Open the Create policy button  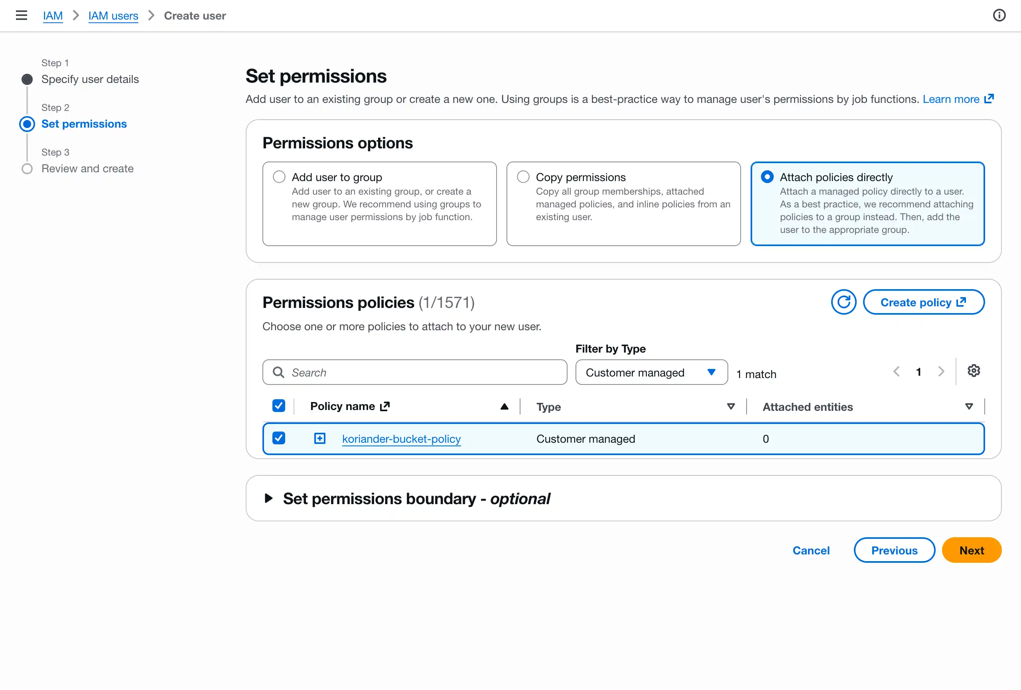[923, 302]
